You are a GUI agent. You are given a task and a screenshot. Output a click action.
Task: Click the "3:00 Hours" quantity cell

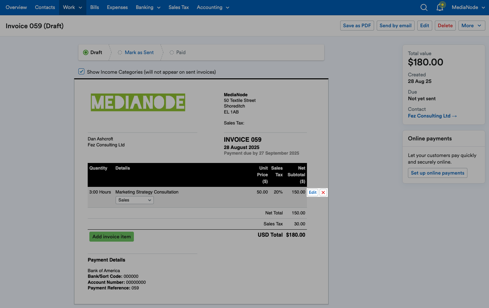(100, 192)
